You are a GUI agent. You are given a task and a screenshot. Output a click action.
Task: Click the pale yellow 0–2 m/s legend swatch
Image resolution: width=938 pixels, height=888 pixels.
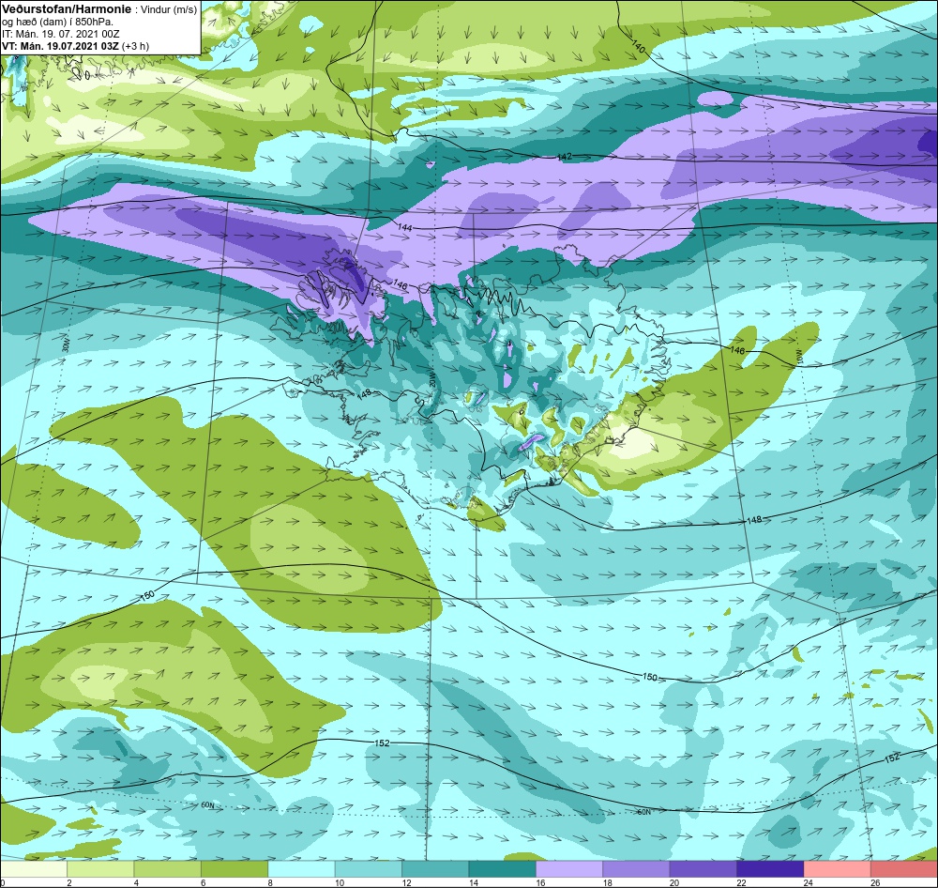(34, 869)
